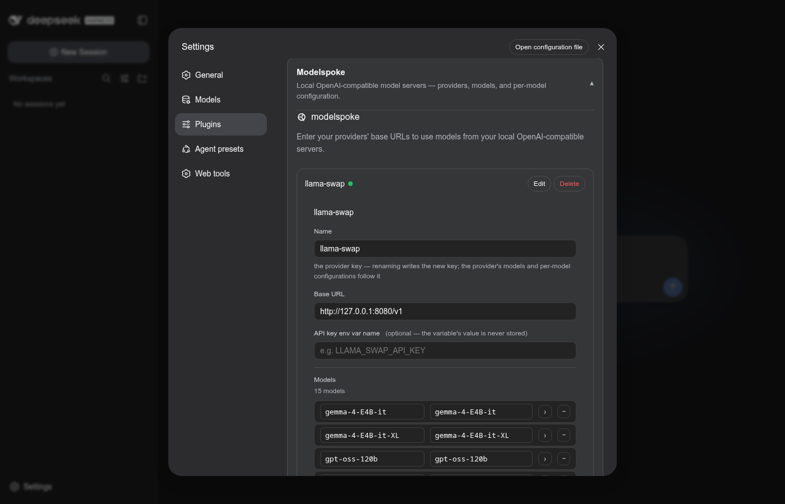Delete the llama-swap provider
Viewport: 785px width, 504px height.
coord(569,184)
